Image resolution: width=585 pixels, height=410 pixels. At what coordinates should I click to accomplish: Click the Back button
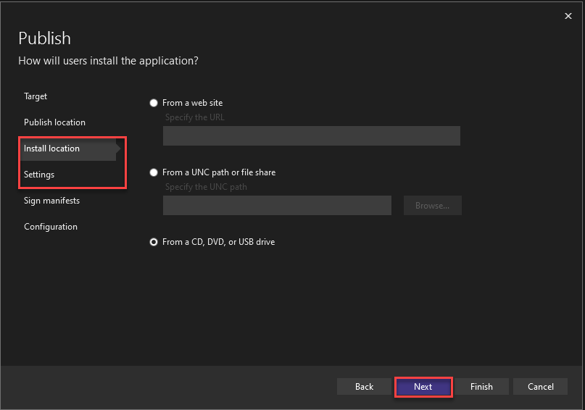364,387
